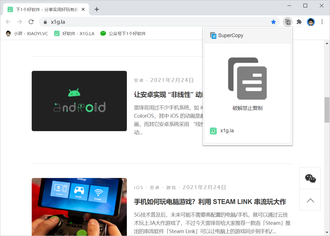Open 公众号下1个好软件 bookmark

point(123,33)
